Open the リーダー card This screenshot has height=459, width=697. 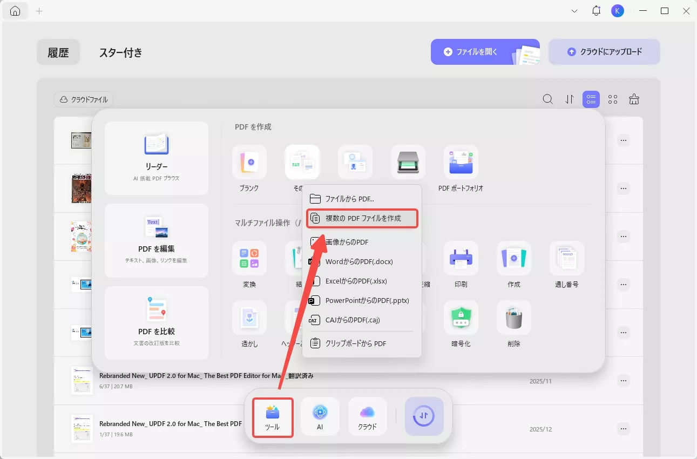(157, 158)
